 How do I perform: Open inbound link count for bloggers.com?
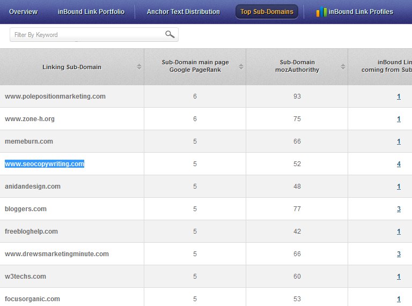pyautogui.click(x=399, y=209)
